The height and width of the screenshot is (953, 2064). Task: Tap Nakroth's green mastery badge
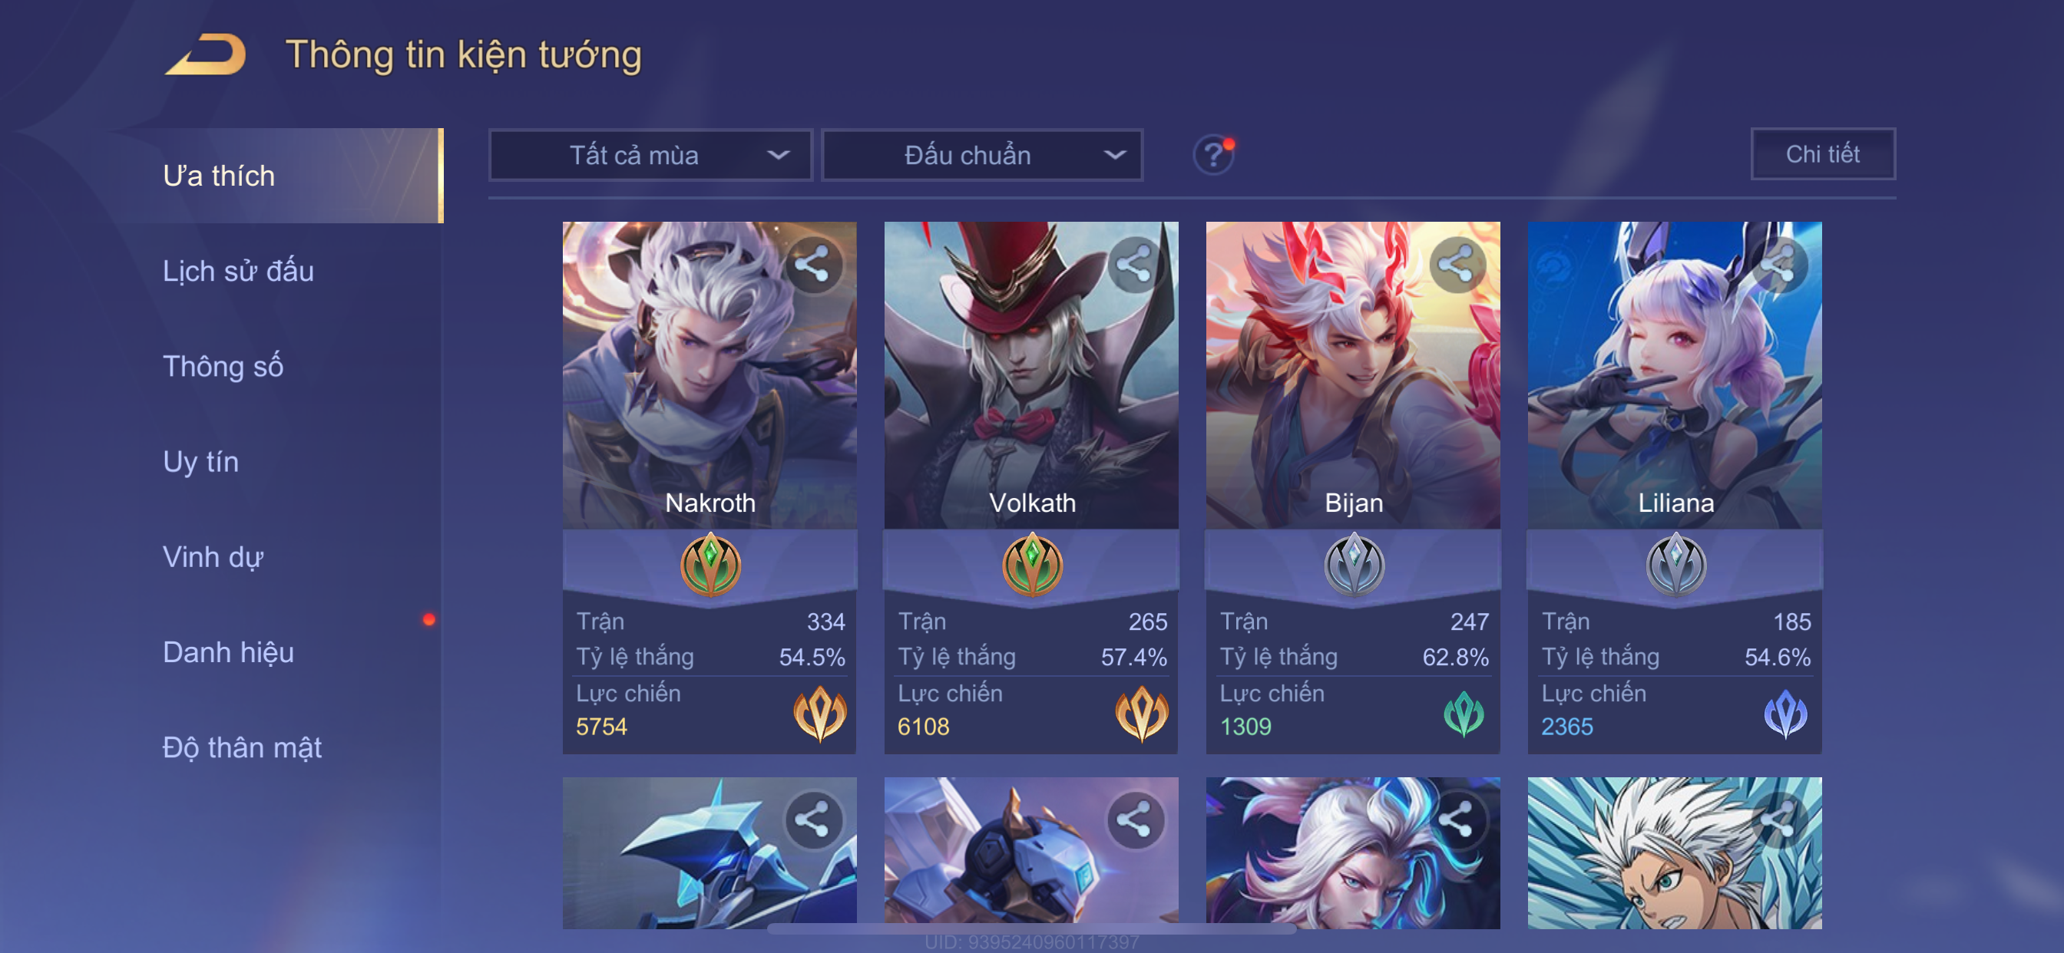[x=710, y=566]
